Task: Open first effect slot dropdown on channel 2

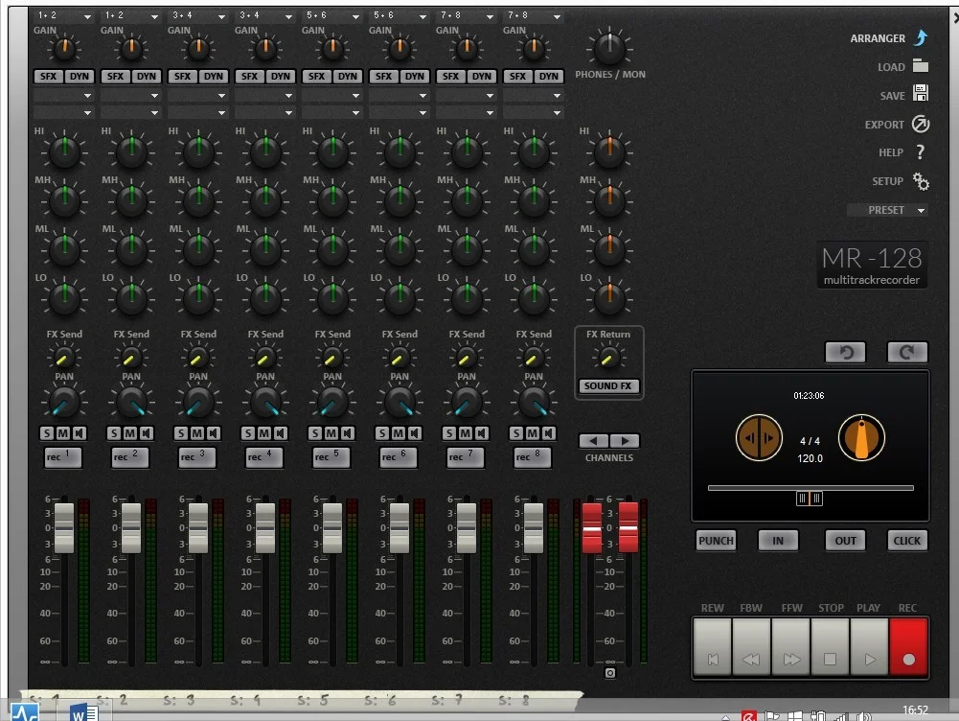Action: [129, 96]
